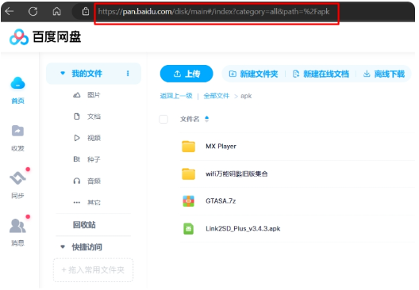Click the 文档 document icon
Screen dimensions: 419x290
(x=77, y=116)
